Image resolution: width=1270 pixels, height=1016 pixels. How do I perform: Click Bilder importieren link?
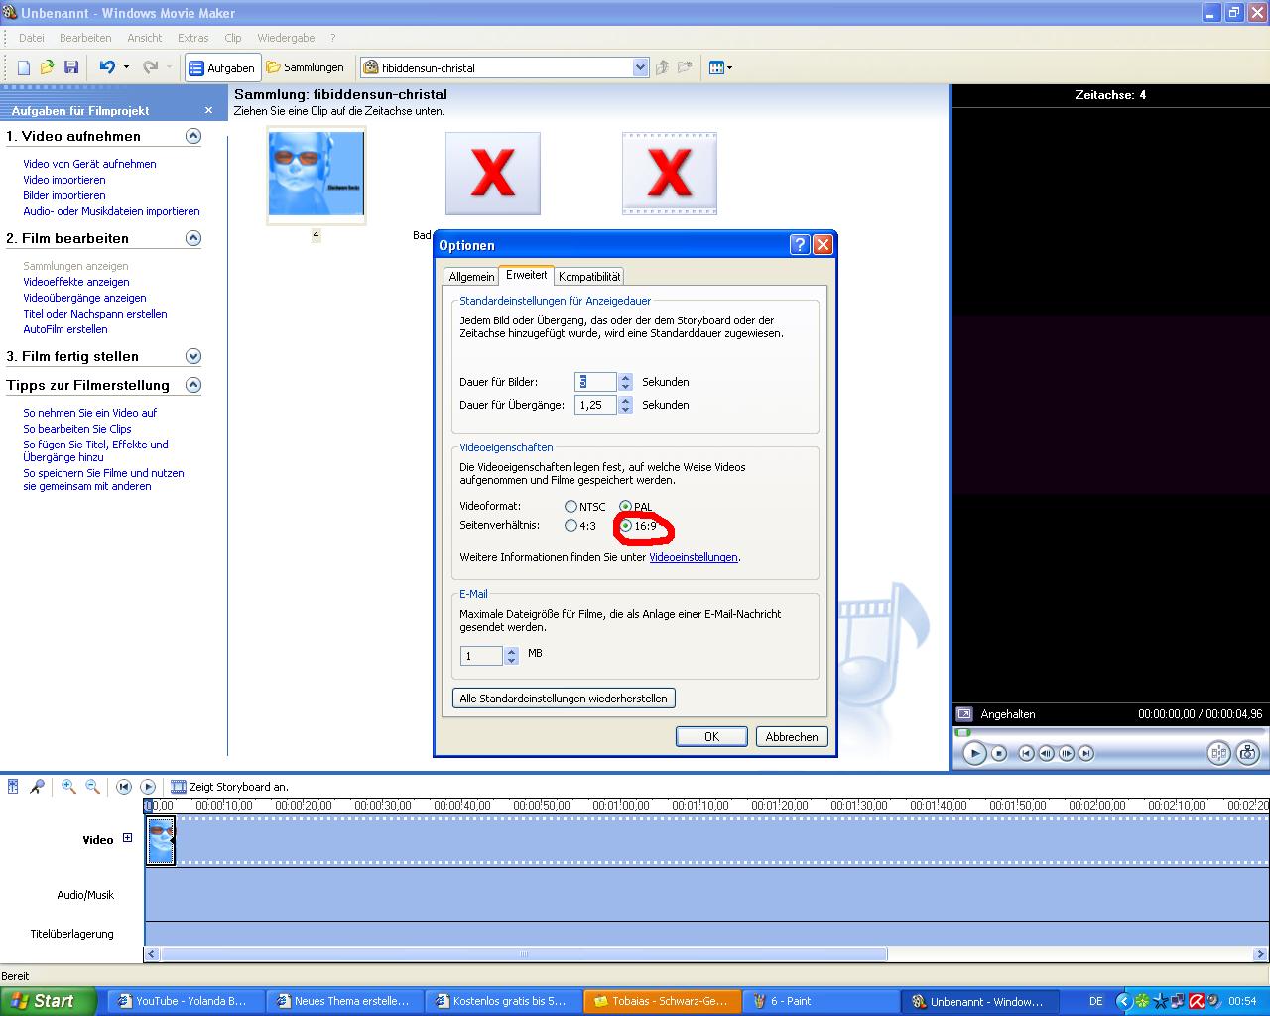click(x=64, y=195)
